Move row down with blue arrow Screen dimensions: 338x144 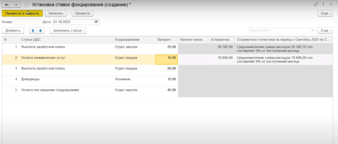coord(40,31)
